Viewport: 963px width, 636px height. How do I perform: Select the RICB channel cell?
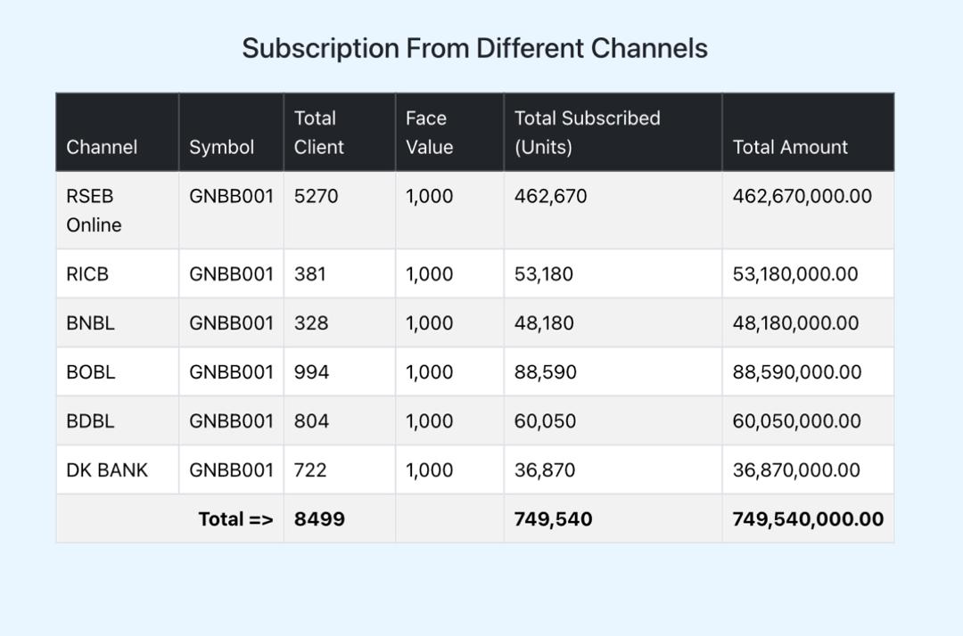tap(87, 274)
